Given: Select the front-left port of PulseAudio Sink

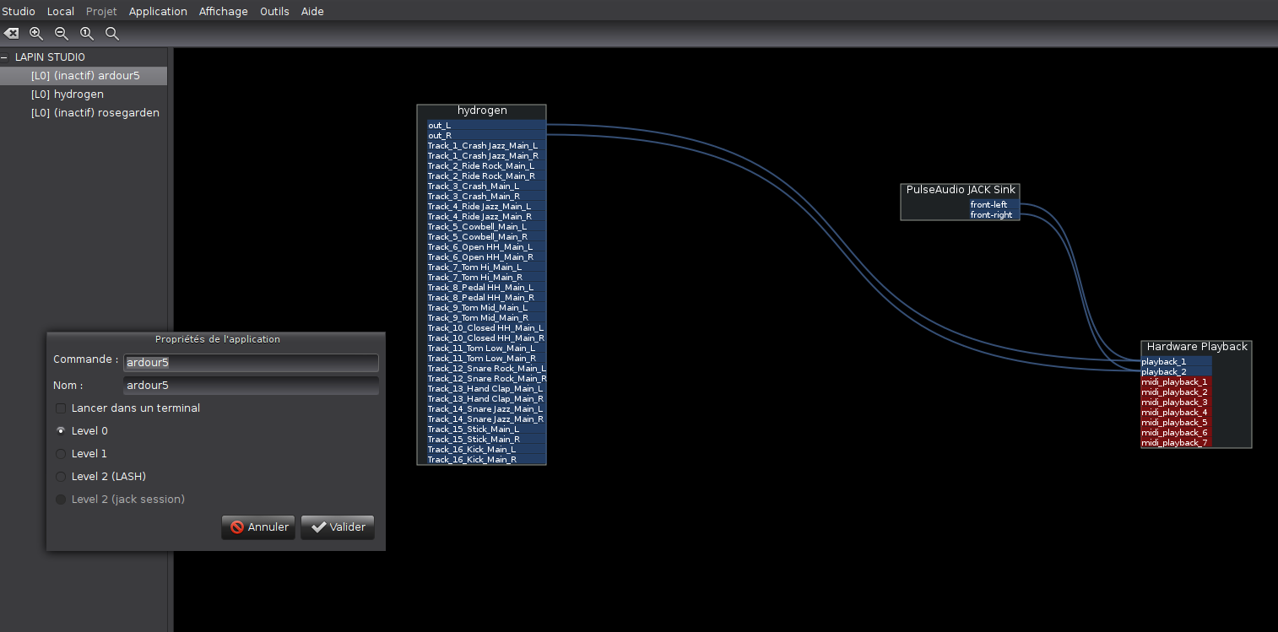Looking at the screenshot, I should (x=994, y=205).
